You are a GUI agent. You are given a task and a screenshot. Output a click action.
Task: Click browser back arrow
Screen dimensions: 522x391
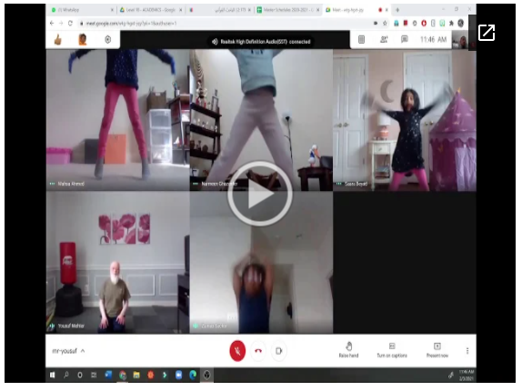click(x=52, y=23)
